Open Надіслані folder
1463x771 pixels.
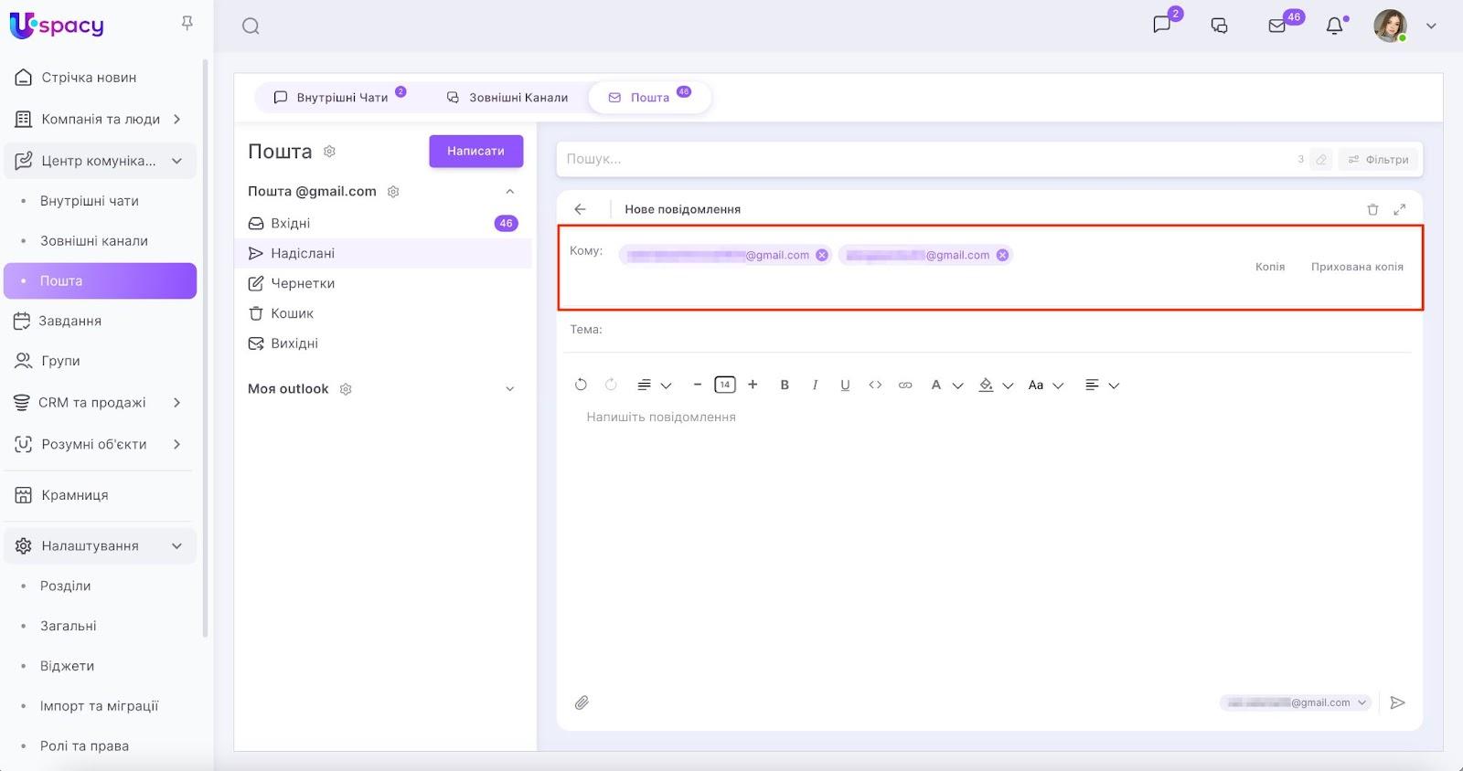(383, 253)
